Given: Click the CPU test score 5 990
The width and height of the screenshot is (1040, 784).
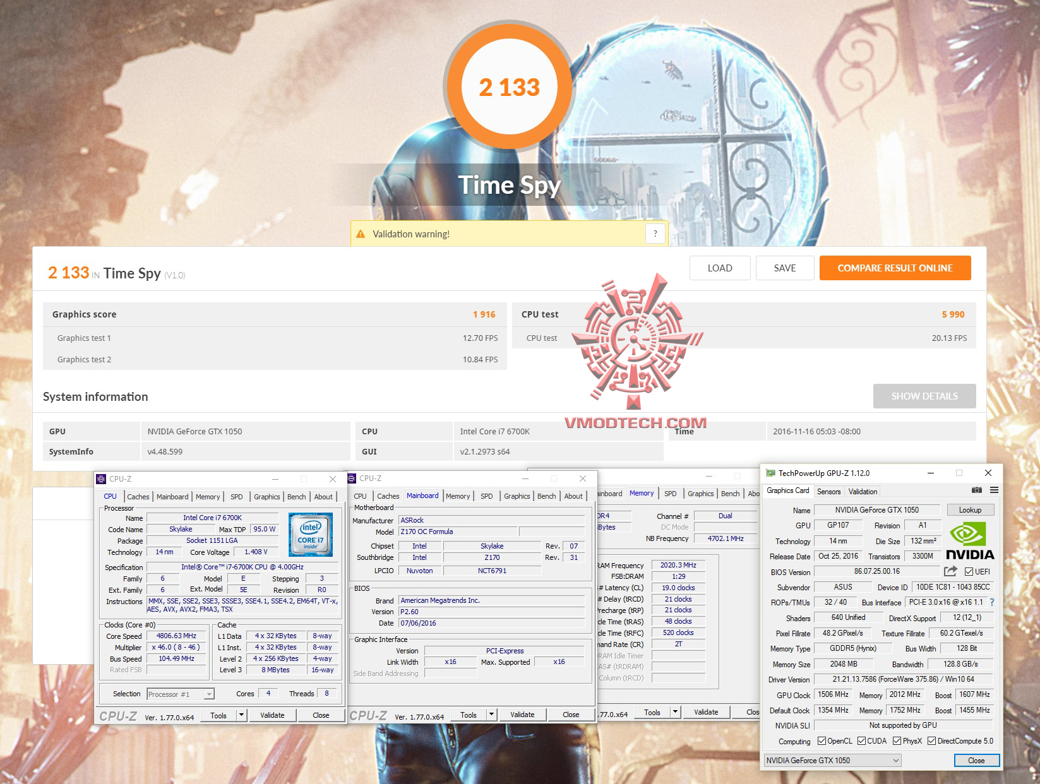Looking at the screenshot, I should click(953, 314).
